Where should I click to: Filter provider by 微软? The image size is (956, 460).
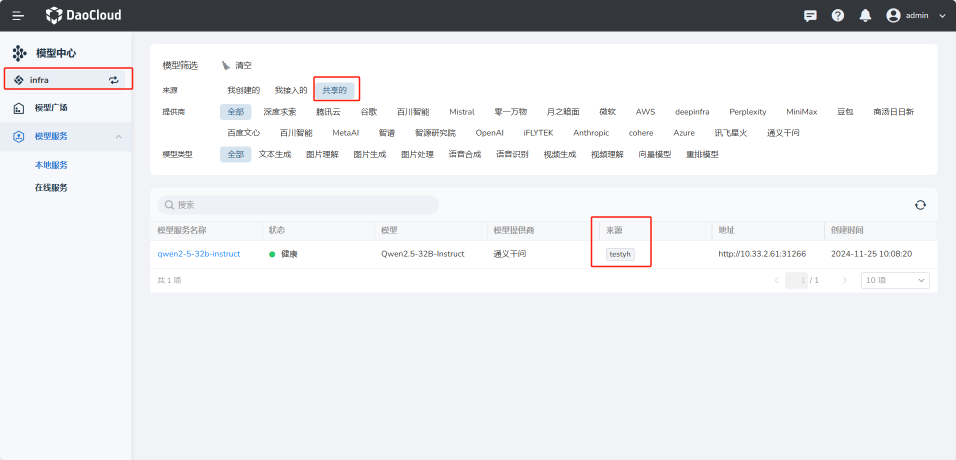[x=607, y=112]
